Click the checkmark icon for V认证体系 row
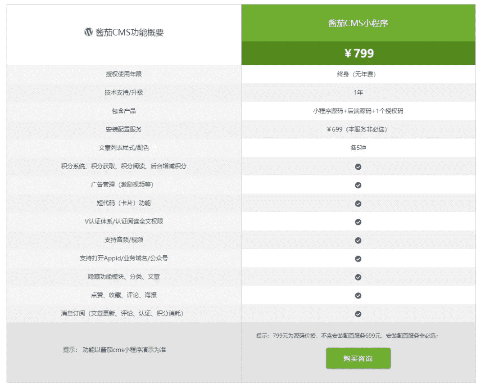 [358, 222]
